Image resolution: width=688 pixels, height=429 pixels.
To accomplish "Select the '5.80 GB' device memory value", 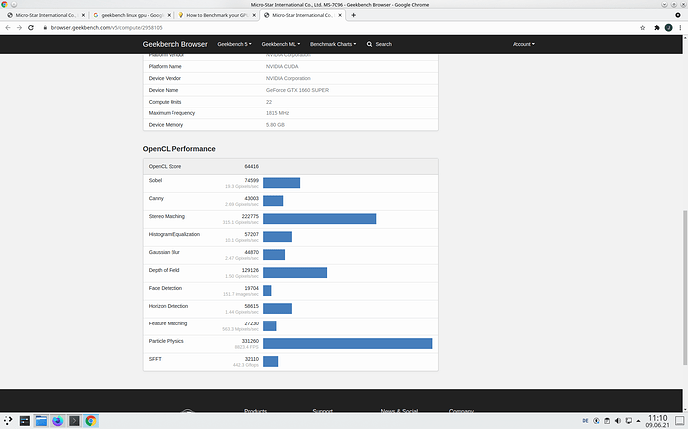I will pyautogui.click(x=275, y=124).
